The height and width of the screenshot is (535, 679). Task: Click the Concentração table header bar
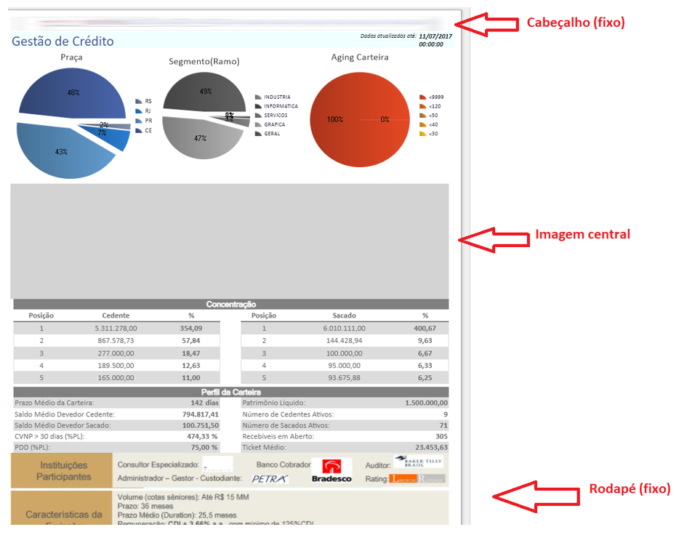[230, 304]
